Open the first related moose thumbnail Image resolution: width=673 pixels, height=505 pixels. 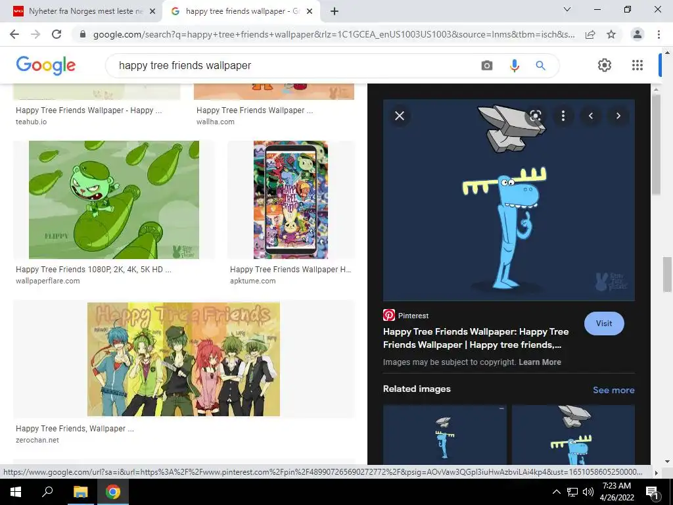[x=444, y=434]
